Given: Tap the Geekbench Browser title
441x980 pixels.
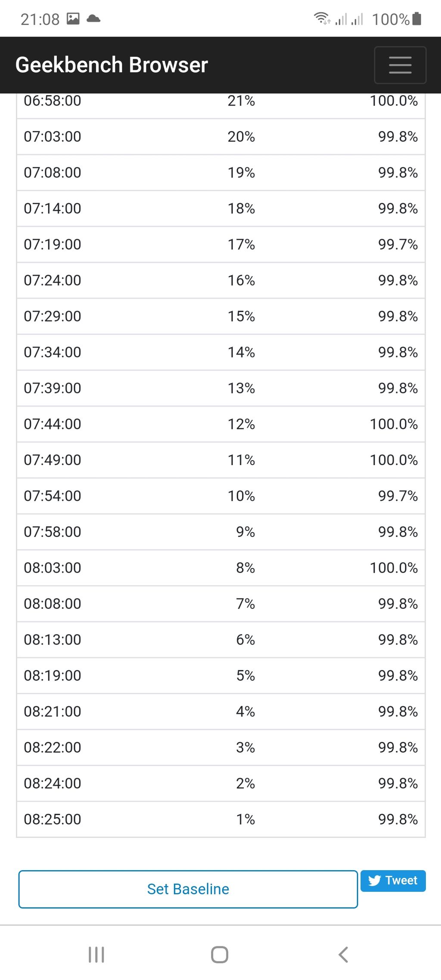Looking at the screenshot, I should [x=112, y=65].
